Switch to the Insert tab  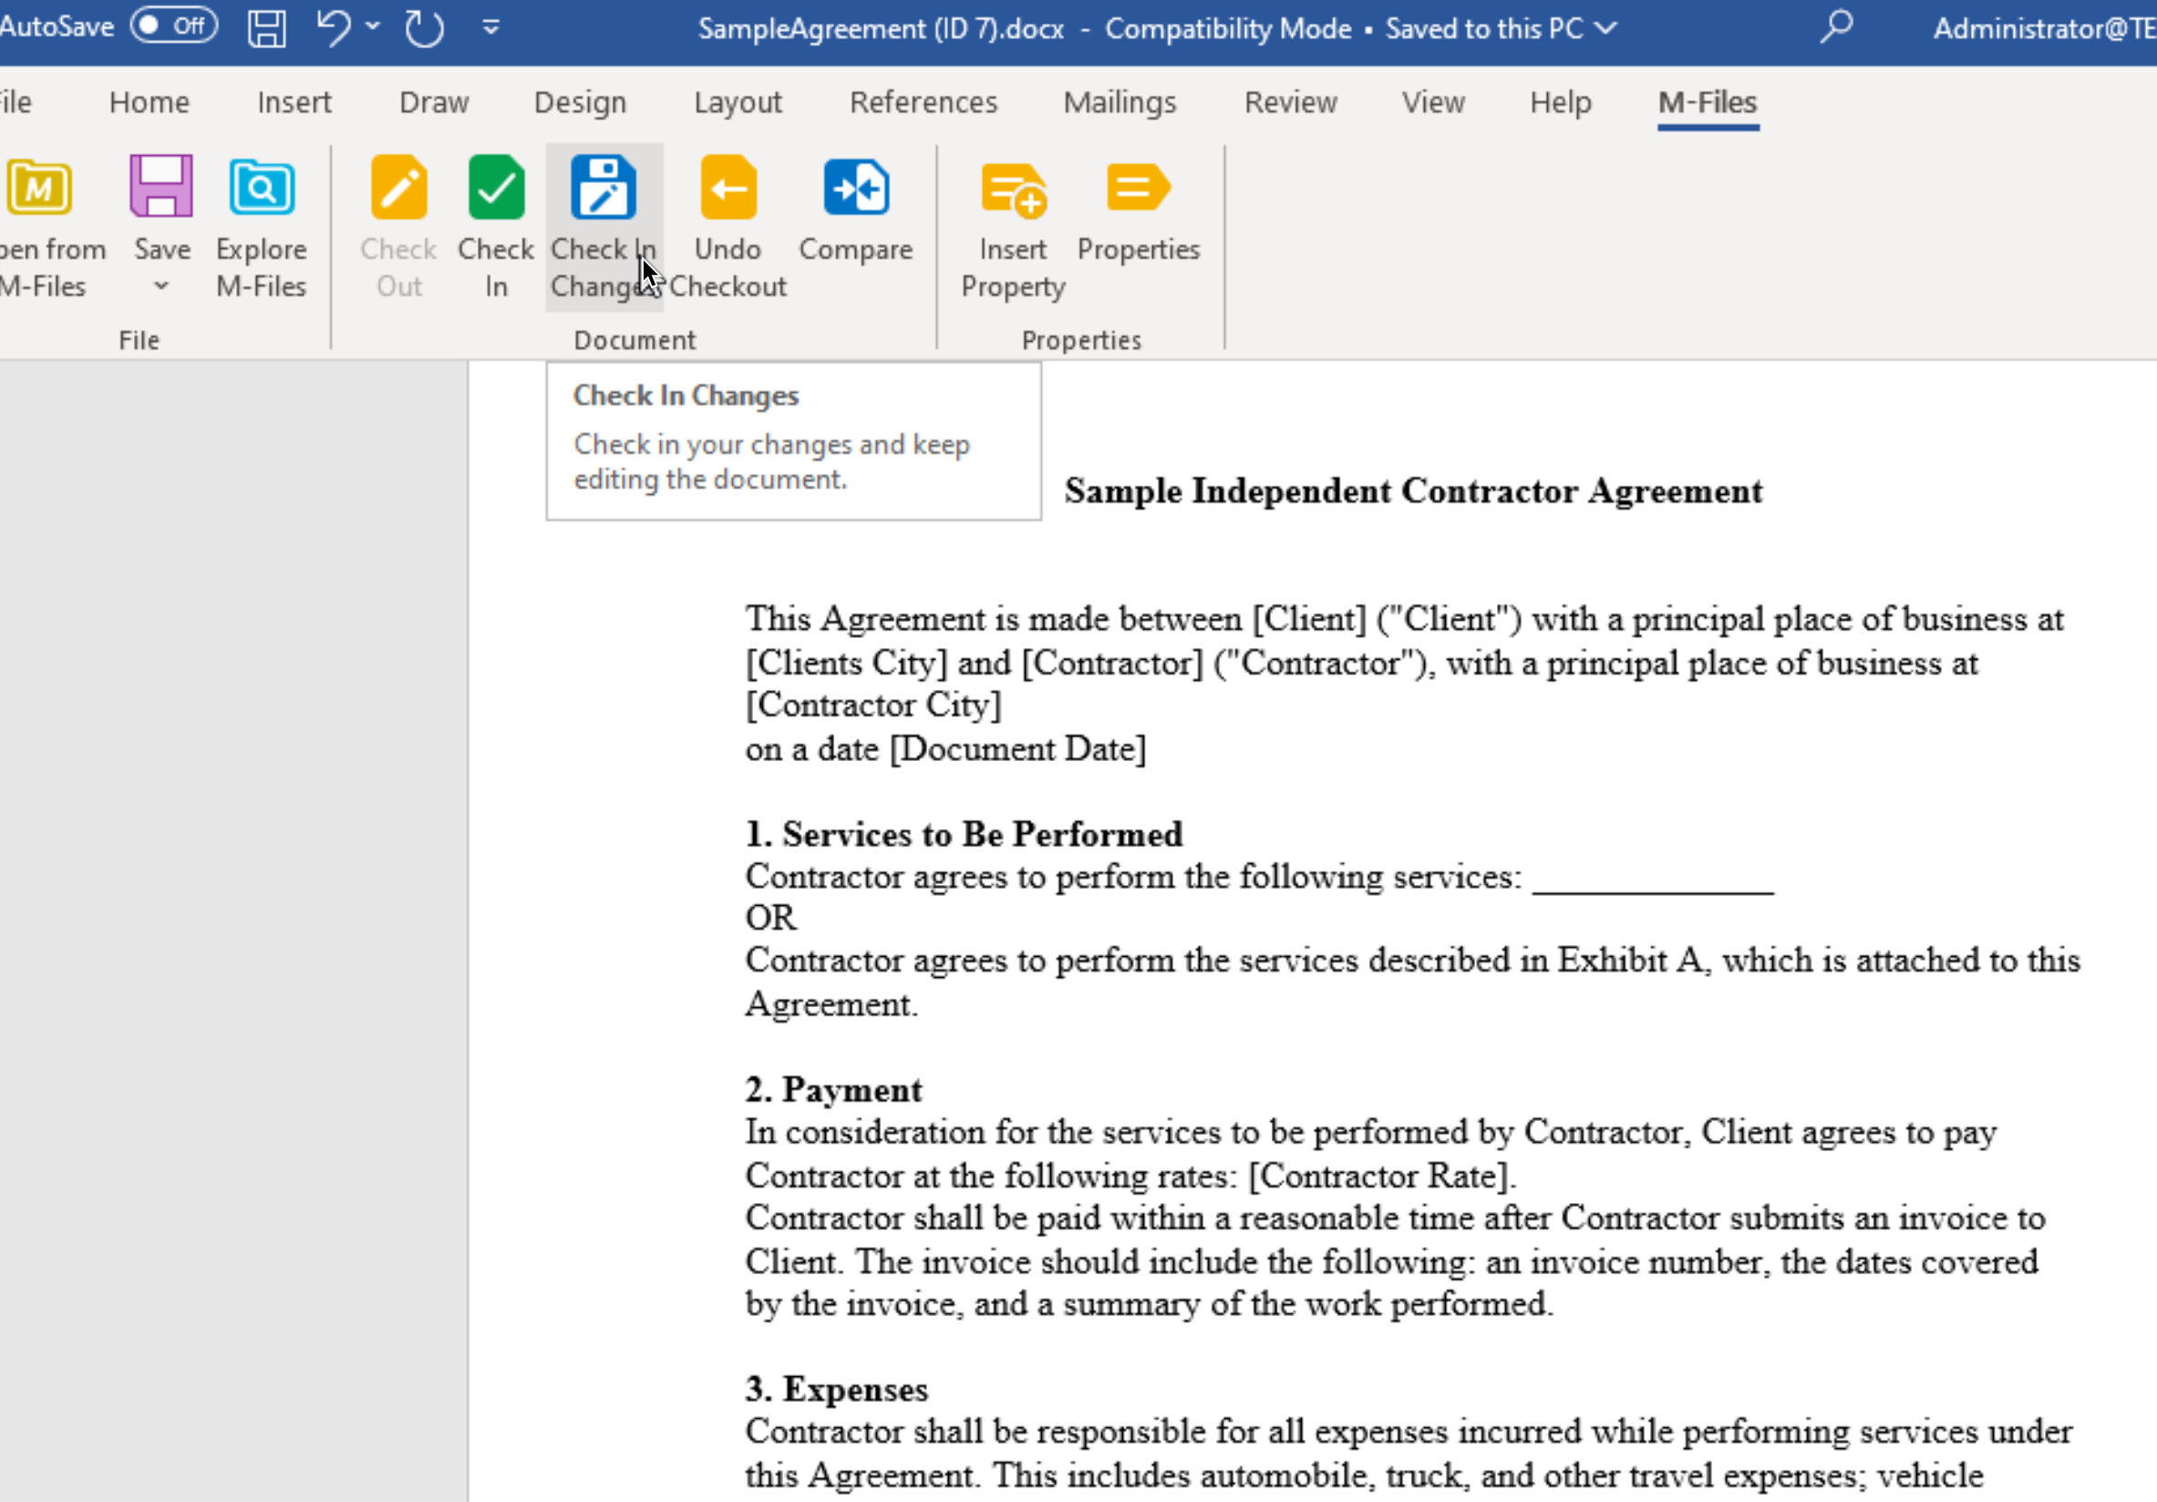click(294, 101)
